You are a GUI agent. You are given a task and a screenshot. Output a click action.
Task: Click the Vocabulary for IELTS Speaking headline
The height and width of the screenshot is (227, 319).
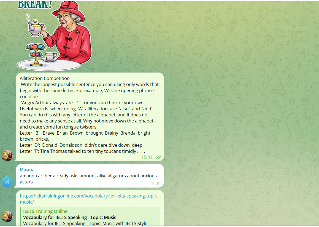point(70,217)
